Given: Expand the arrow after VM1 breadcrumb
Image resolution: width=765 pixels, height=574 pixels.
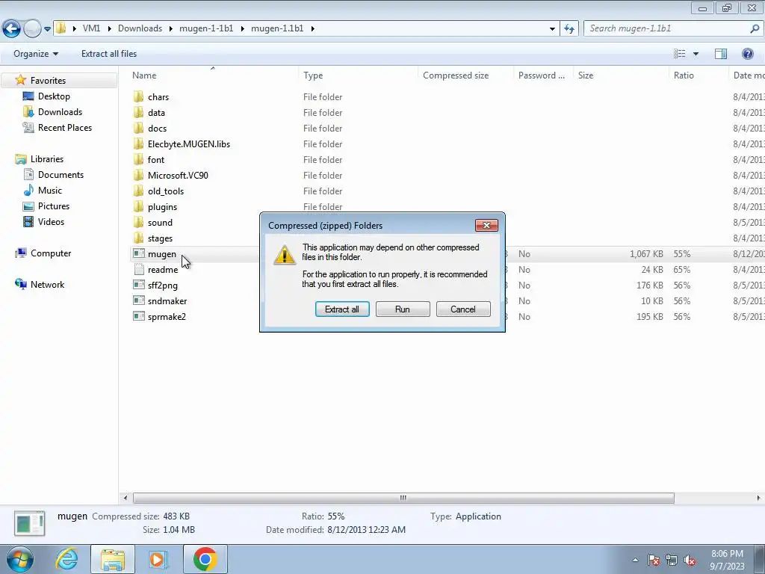Looking at the screenshot, I should coord(109,29).
